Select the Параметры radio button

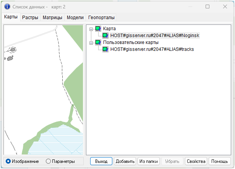(x=48, y=161)
